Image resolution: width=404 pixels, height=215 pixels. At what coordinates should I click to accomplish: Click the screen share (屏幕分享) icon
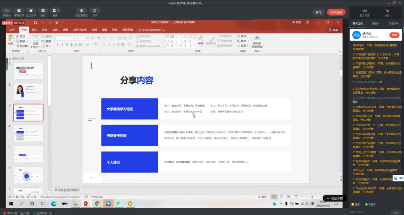(19, 11)
